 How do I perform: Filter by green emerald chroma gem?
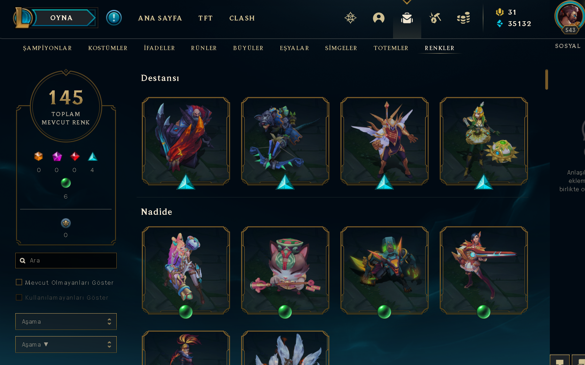[x=66, y=183]
